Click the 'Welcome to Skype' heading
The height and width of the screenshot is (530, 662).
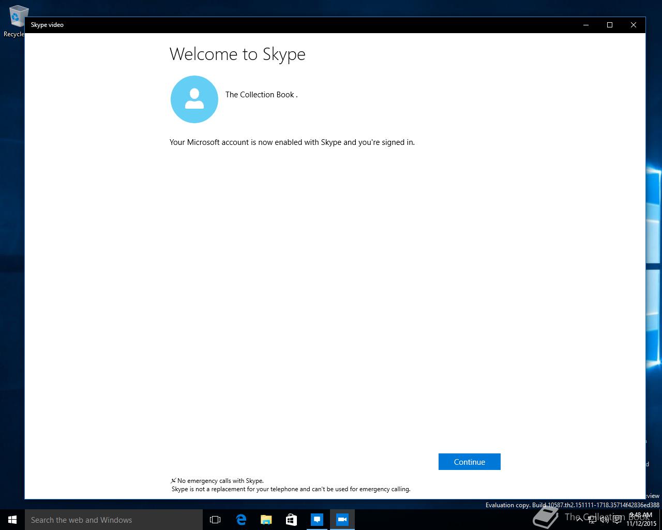[x=237, y=54]
